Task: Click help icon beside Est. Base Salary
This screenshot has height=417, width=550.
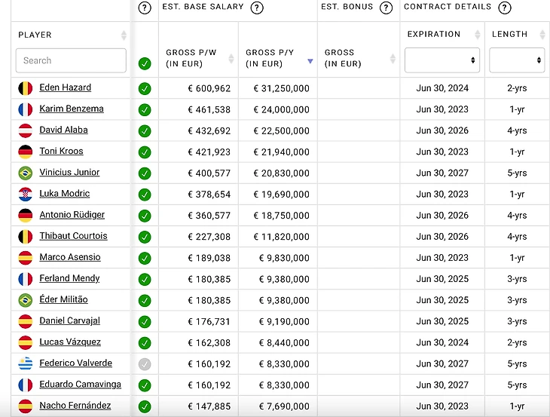Action: pyautogui.click(x=257, y=8)
